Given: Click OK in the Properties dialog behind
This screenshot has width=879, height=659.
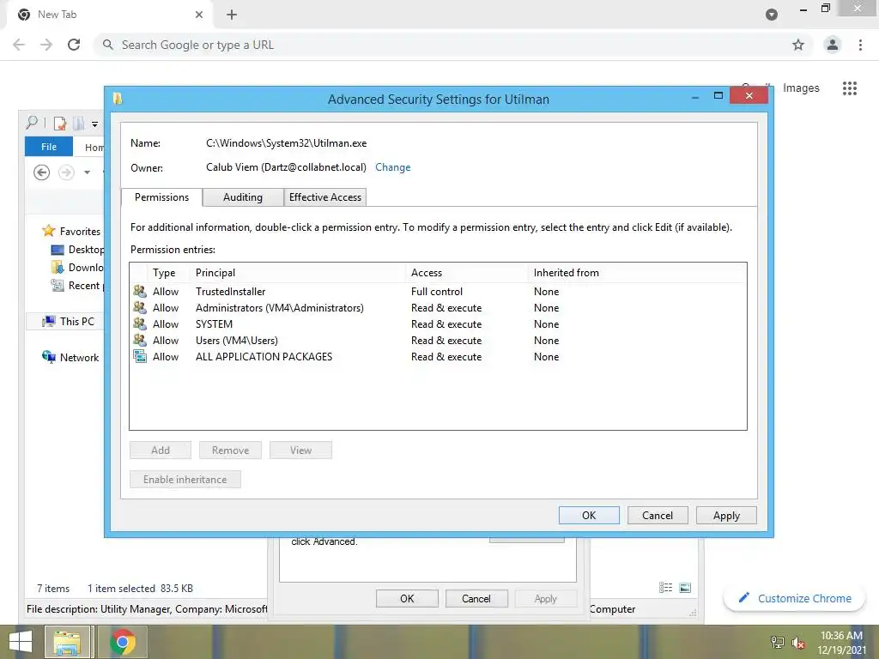Looking at the screenshot, I should coord(407,598).
